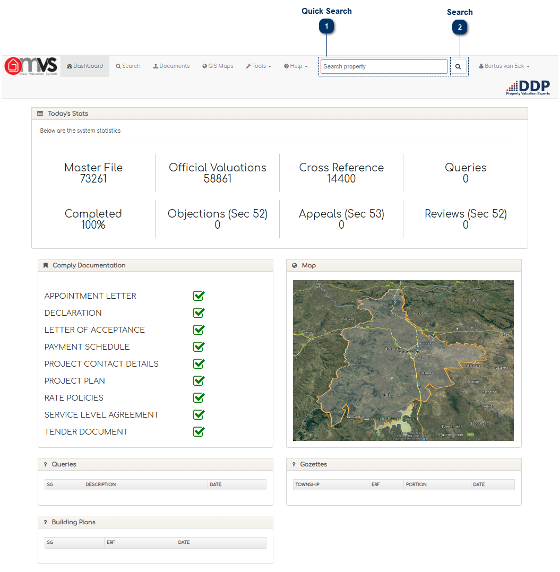Image resolution: width=560 pixels, height=572 pixels.
Task: Toggle the Project Plan checkmark
Action: coord(199,380)
